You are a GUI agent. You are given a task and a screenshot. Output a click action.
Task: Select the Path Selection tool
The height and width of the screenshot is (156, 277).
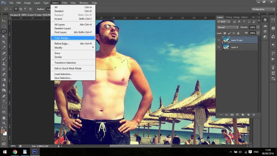point(4,107)
